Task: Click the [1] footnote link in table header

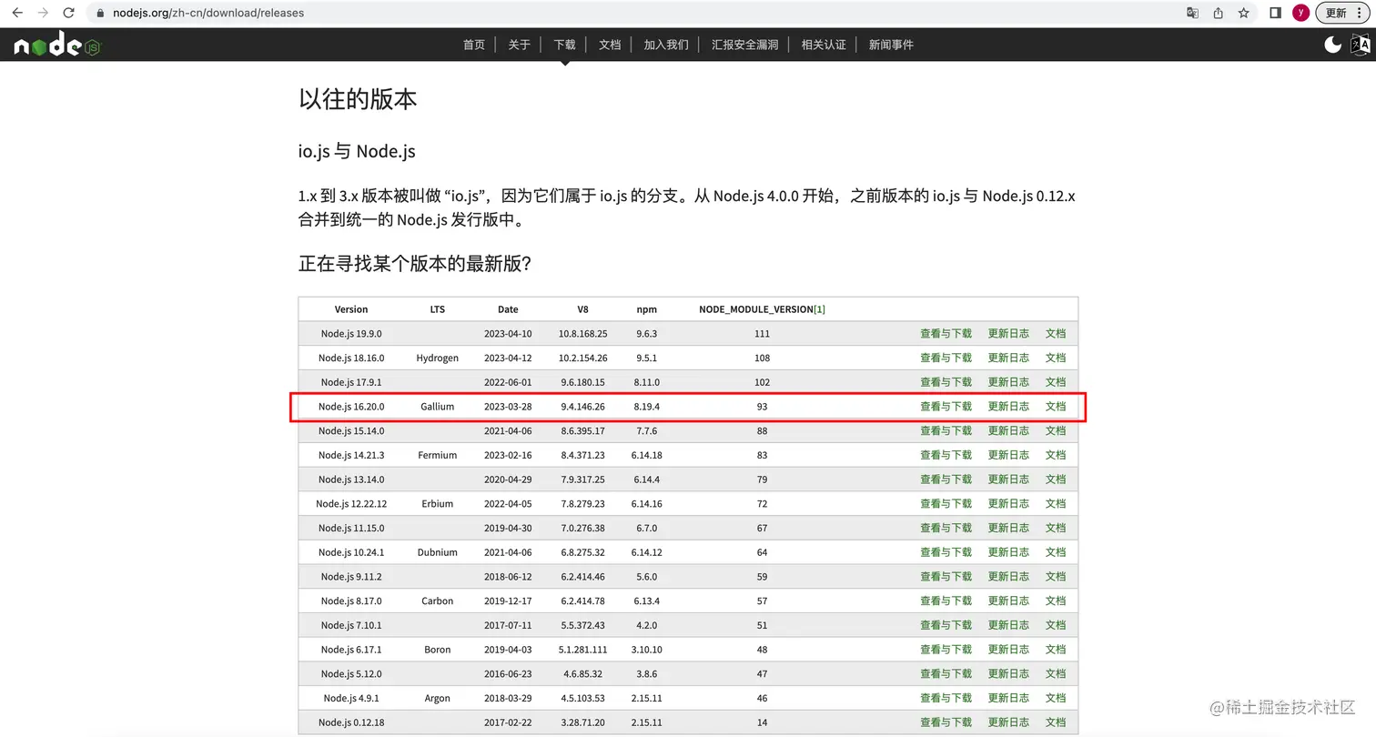Action: [x=819, y=309]
